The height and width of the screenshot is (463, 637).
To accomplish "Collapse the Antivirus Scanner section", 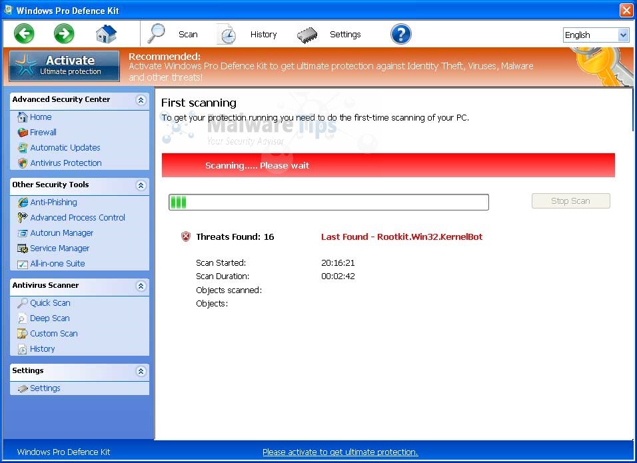I will (x=141, y=286).
